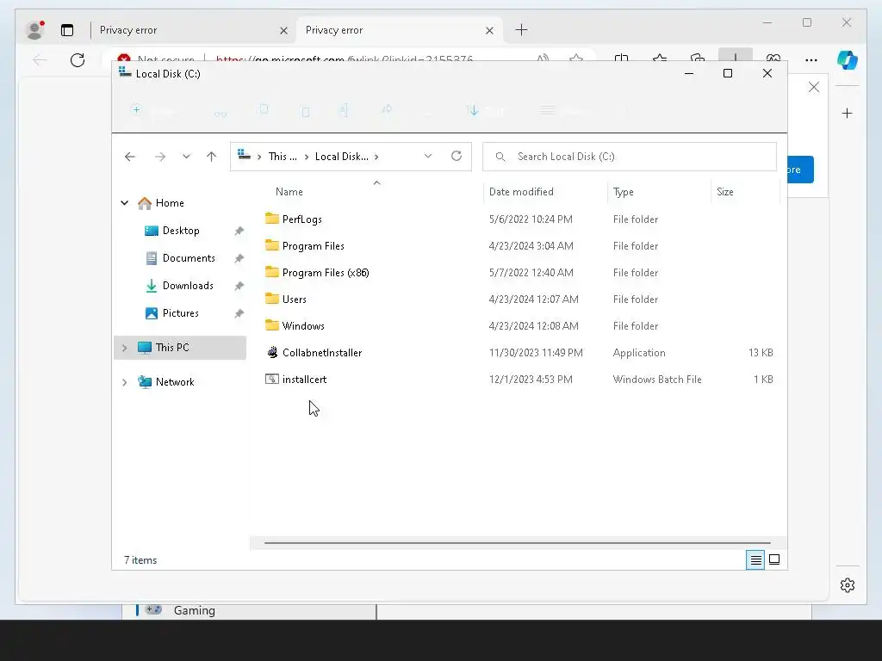Switch to the second Privacy error tab in Edge
This screenshot has width=882, height=661.
click(x=400, y=30)
